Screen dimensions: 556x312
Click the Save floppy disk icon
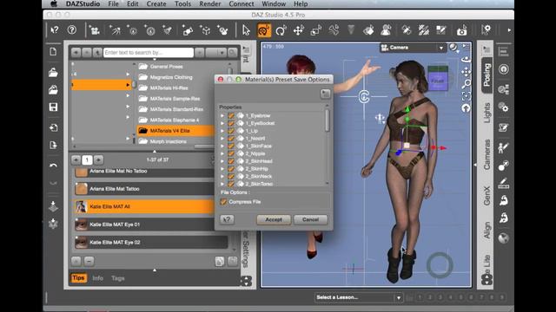(x=53, y=107)
